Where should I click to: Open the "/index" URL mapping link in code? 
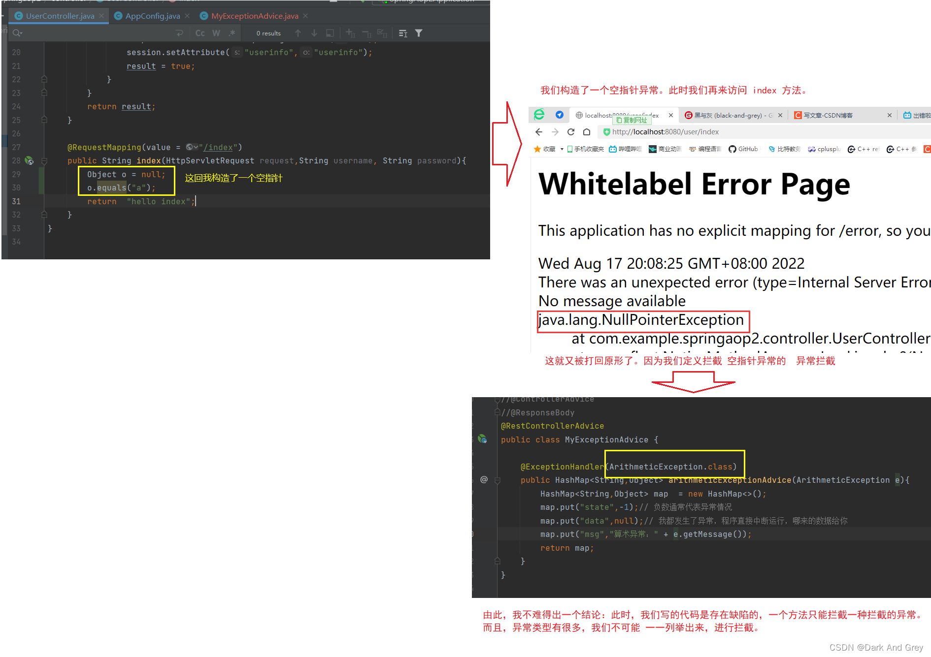tap(218, 147)
